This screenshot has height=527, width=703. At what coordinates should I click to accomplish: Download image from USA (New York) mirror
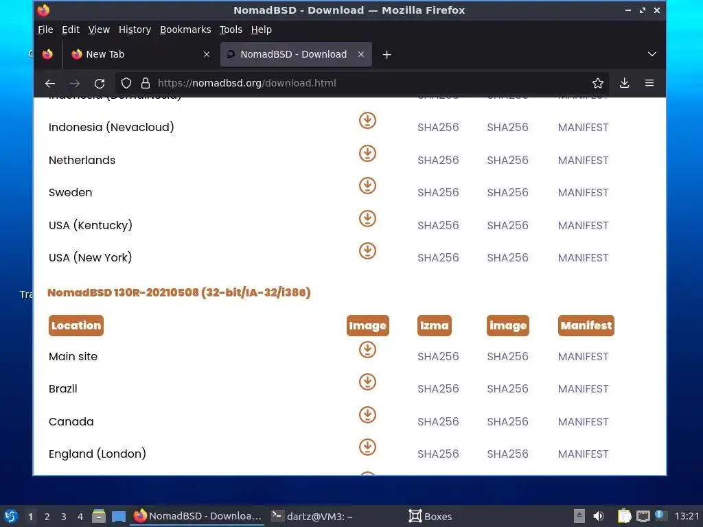[x=367, y=251]
